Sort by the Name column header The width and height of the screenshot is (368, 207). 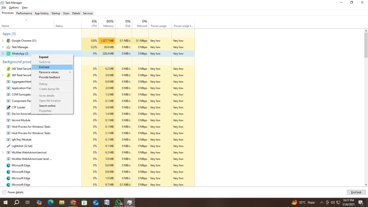pos(27,23)
